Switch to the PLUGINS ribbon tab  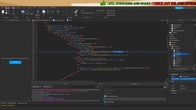(45, 8)
